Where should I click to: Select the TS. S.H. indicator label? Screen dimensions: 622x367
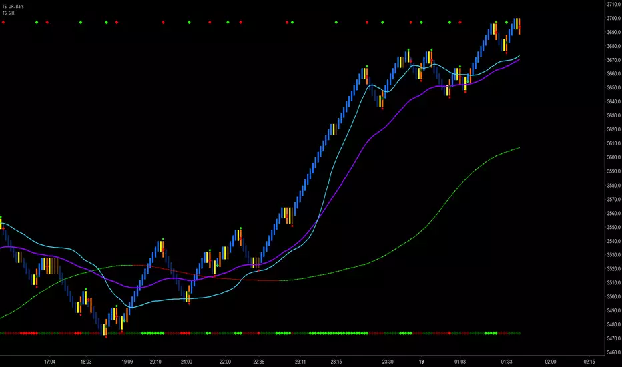[9, 13]
